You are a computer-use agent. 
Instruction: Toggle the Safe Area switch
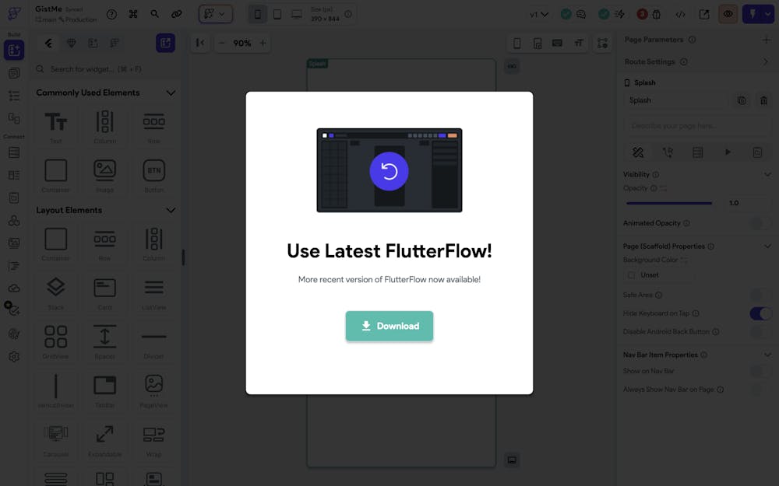point(760,295)
